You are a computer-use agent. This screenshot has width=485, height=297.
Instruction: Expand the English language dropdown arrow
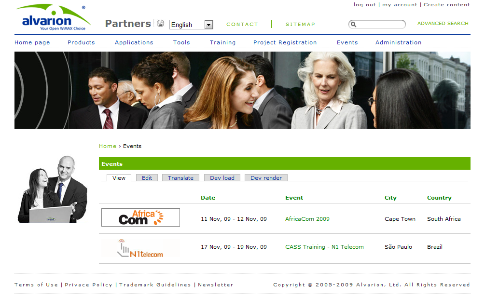click(x=209, y=25)
